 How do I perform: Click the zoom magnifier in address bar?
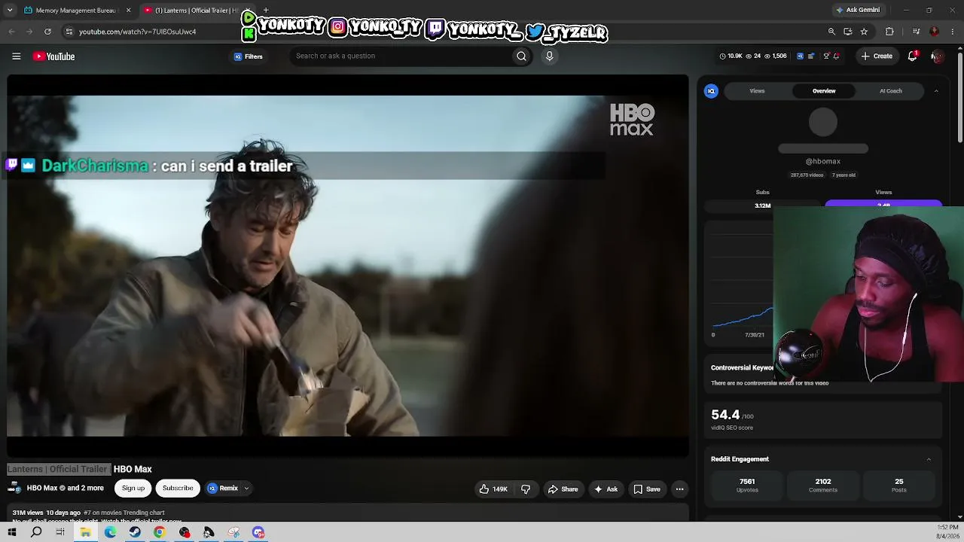(831, 32)
